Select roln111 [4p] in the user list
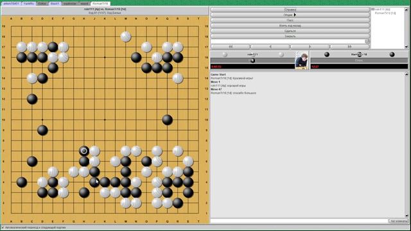This screenshot has height=231, width=411. pos(382,10)
